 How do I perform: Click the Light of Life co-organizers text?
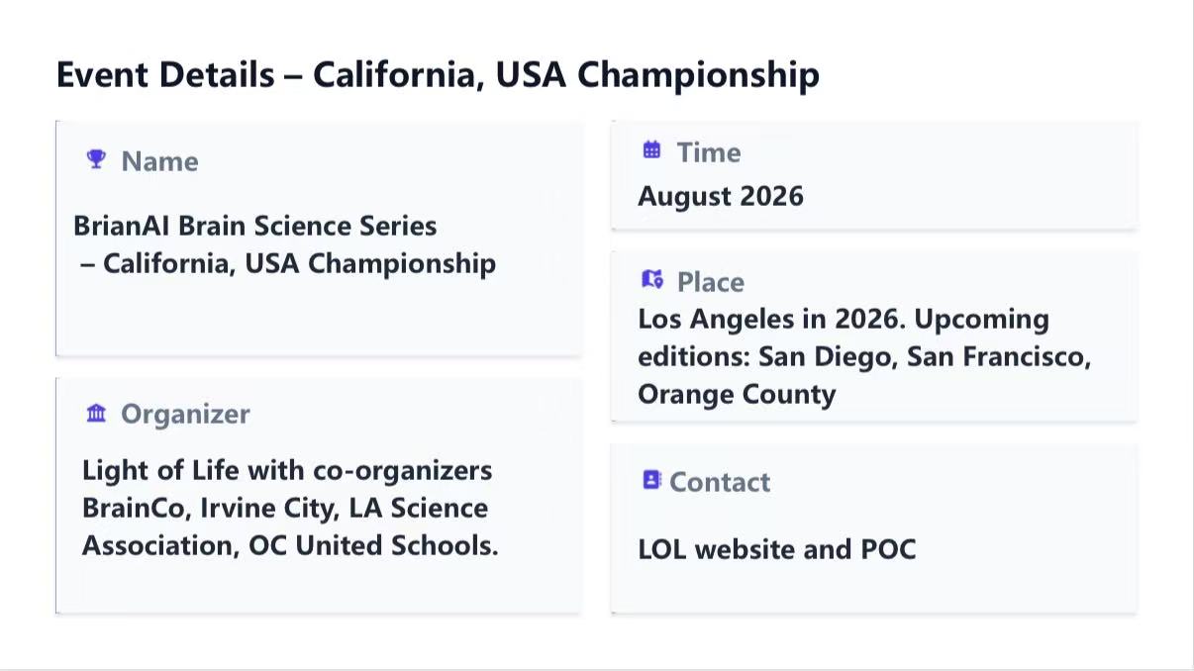pyautogui.click(x=287, y=470)
